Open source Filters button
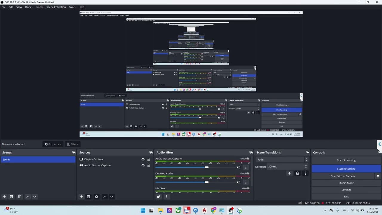The height and width of the screenshot is (215, 382). point(73,144)
